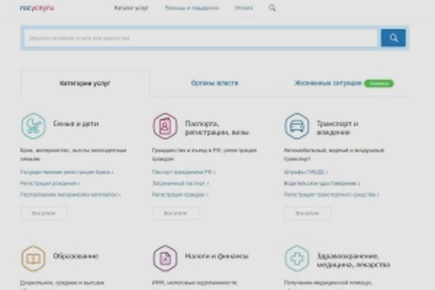Open Помощь и поддержка in the top menu
The width and height of the screenshot is (435, 290).
(x=192, y=8)
